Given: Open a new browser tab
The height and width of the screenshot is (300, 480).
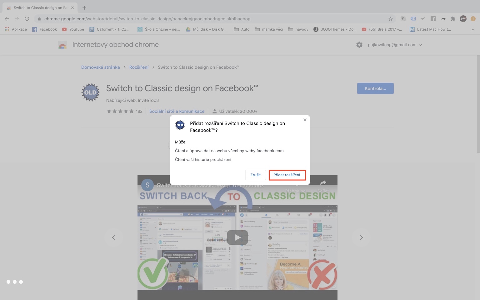Looking at the screenshot, I should pyautogui.click(x=84, y=8).
